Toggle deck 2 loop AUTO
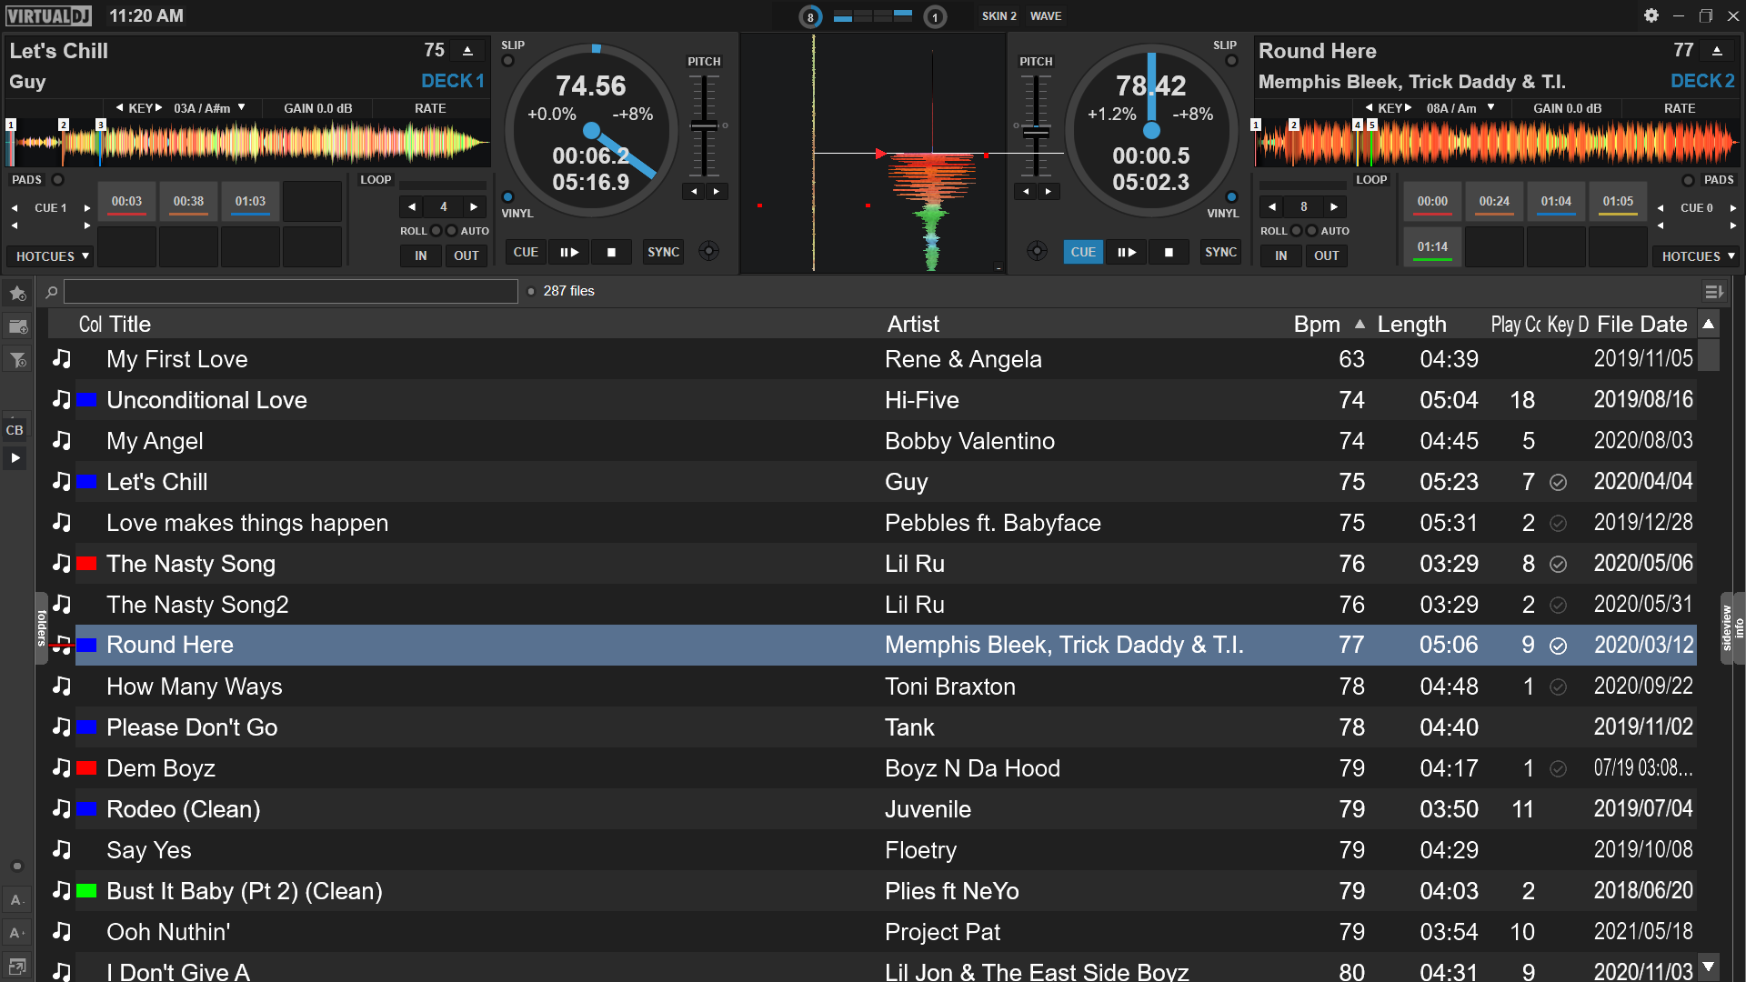 (x=1312, y=231)
